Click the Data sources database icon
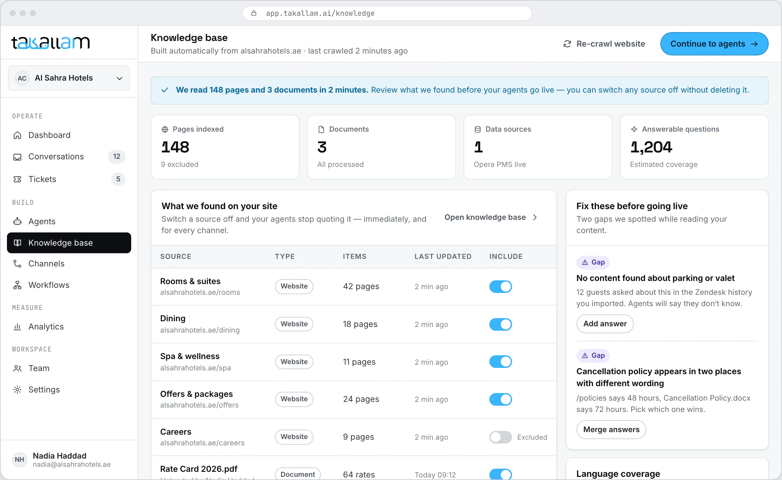 pyautogui.click(x=477, y=129)
